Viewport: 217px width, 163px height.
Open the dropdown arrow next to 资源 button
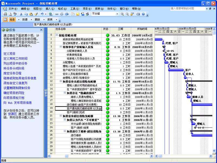pyautogui.click(x=31, y=20)
